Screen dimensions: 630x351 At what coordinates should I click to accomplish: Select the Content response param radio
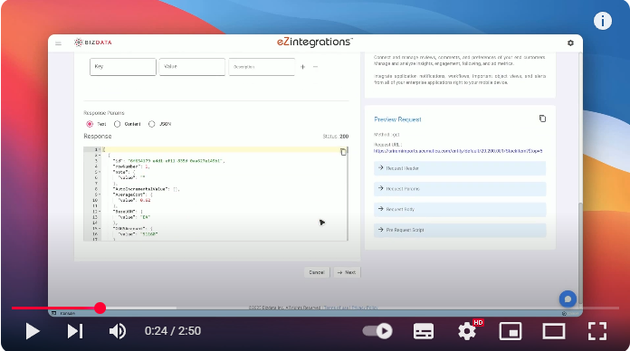[117, 124]
